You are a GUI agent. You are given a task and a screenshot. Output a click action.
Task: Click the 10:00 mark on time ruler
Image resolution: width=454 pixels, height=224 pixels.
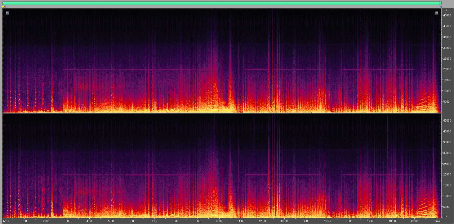click(219, 221)
